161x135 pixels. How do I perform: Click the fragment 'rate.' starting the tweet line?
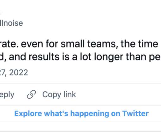tap(9, 44)
